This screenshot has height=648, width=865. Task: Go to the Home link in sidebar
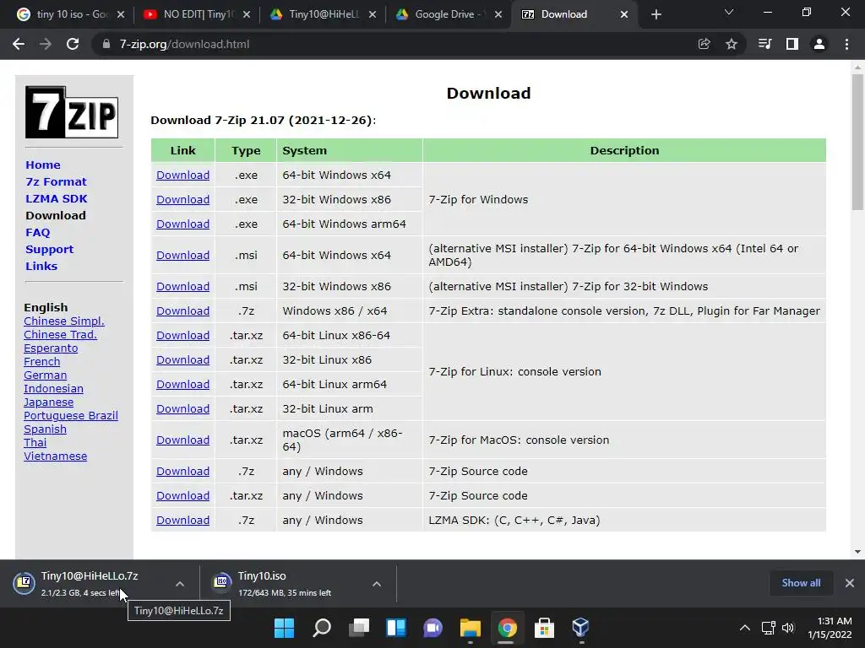point(43,165)
